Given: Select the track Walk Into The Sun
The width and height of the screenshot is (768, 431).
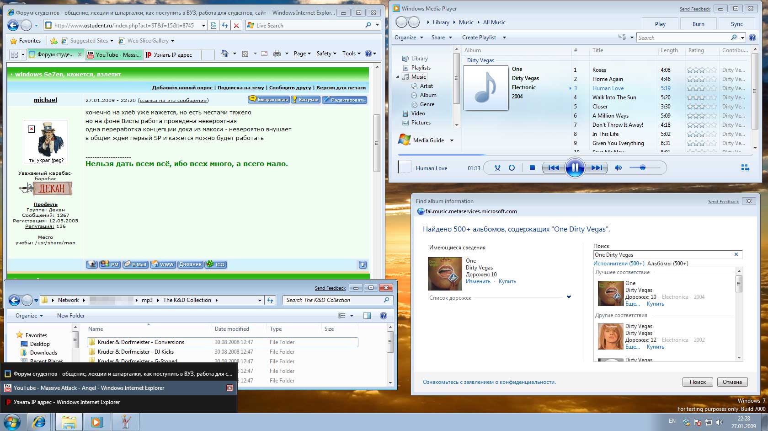Looking at the screenshot, I should 614,97.
